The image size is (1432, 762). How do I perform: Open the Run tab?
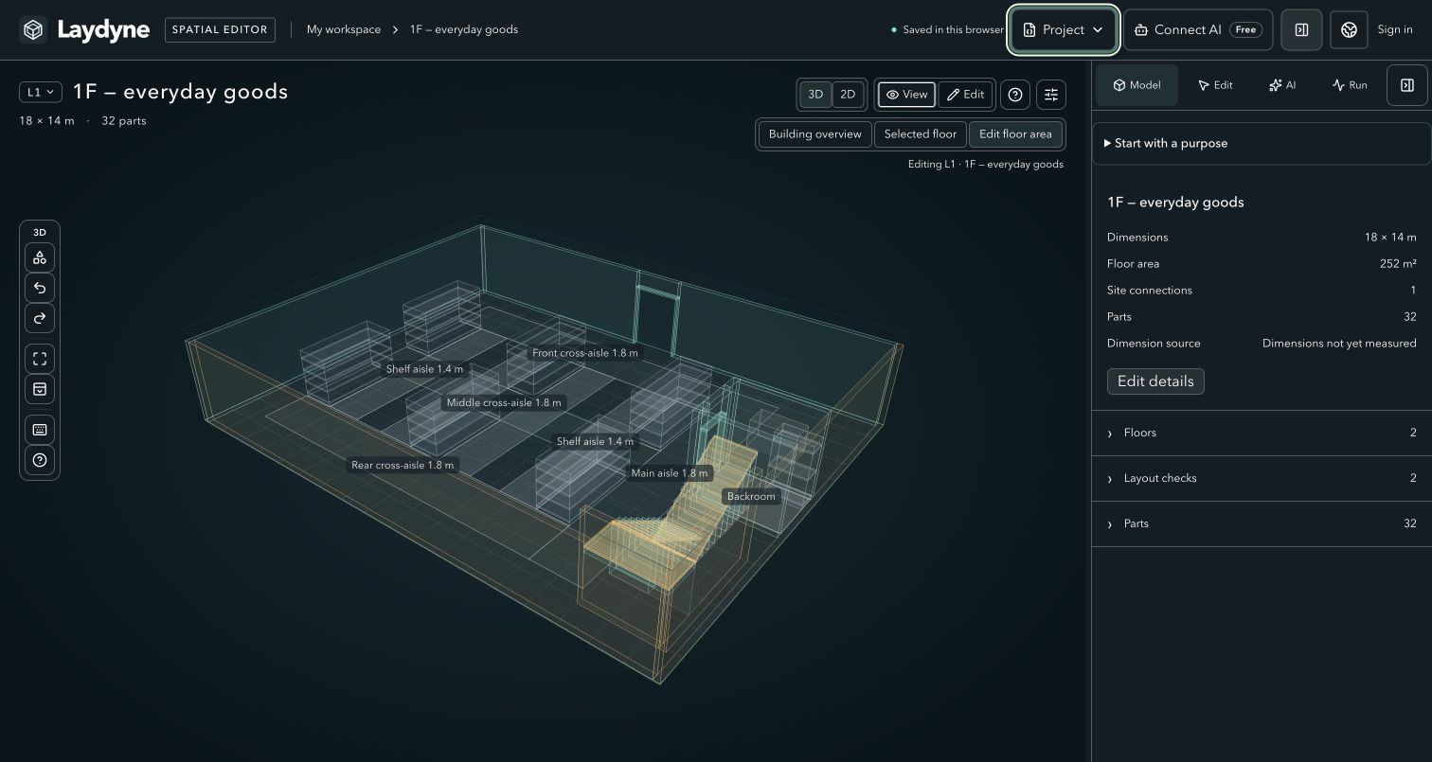[1350, 85]
